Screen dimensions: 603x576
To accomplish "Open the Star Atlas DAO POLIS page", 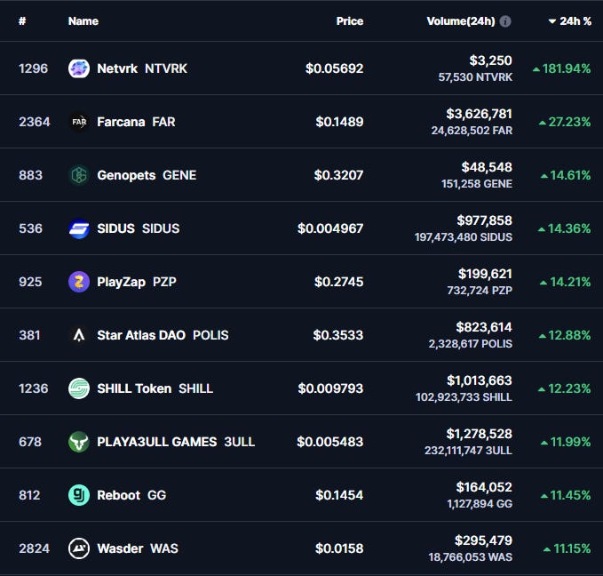I will point(163,335).
